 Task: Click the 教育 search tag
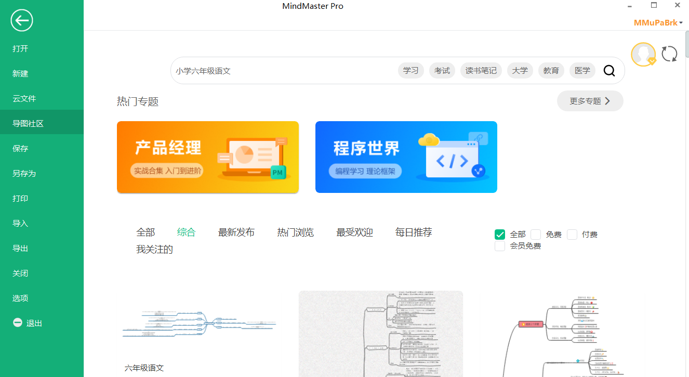[551, 71]
